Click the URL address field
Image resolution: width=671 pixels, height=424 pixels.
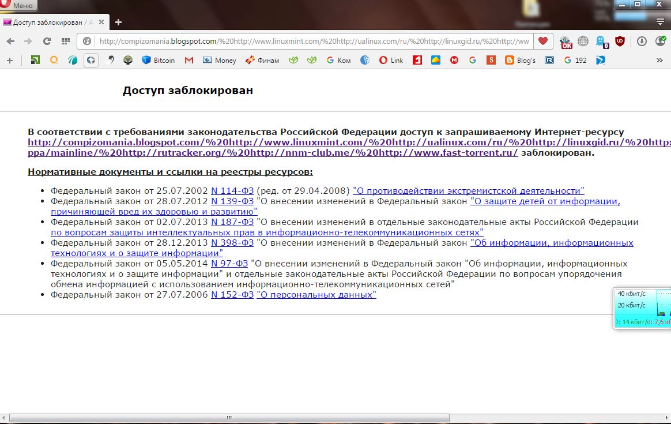coord(311,42)
